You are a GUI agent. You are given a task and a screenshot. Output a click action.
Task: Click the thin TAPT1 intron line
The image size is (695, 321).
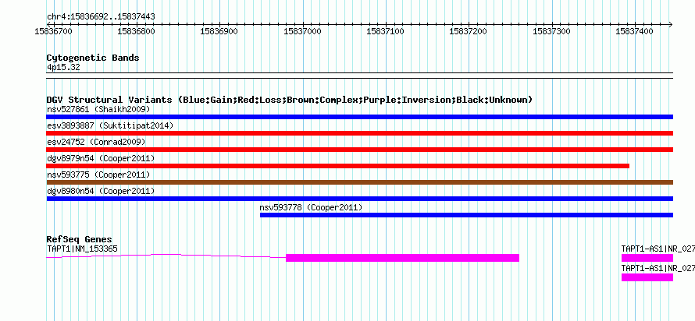coord(166,256)
